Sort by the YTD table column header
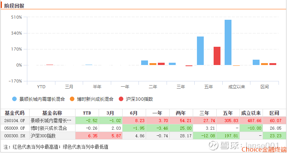This screenshot has height=154, width=288. (x=87, y=113)
